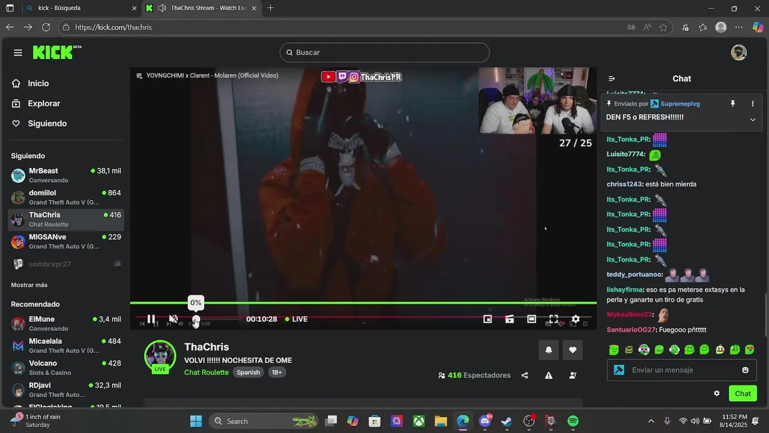Share the stream

[x=524, y=375]
